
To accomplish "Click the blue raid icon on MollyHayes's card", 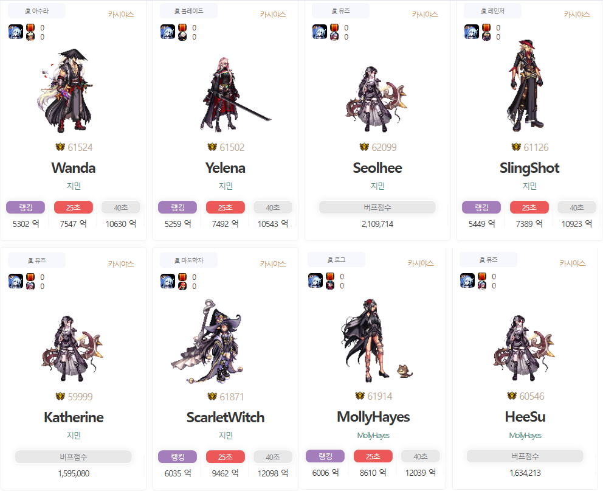I will click(x=315, y=281).
